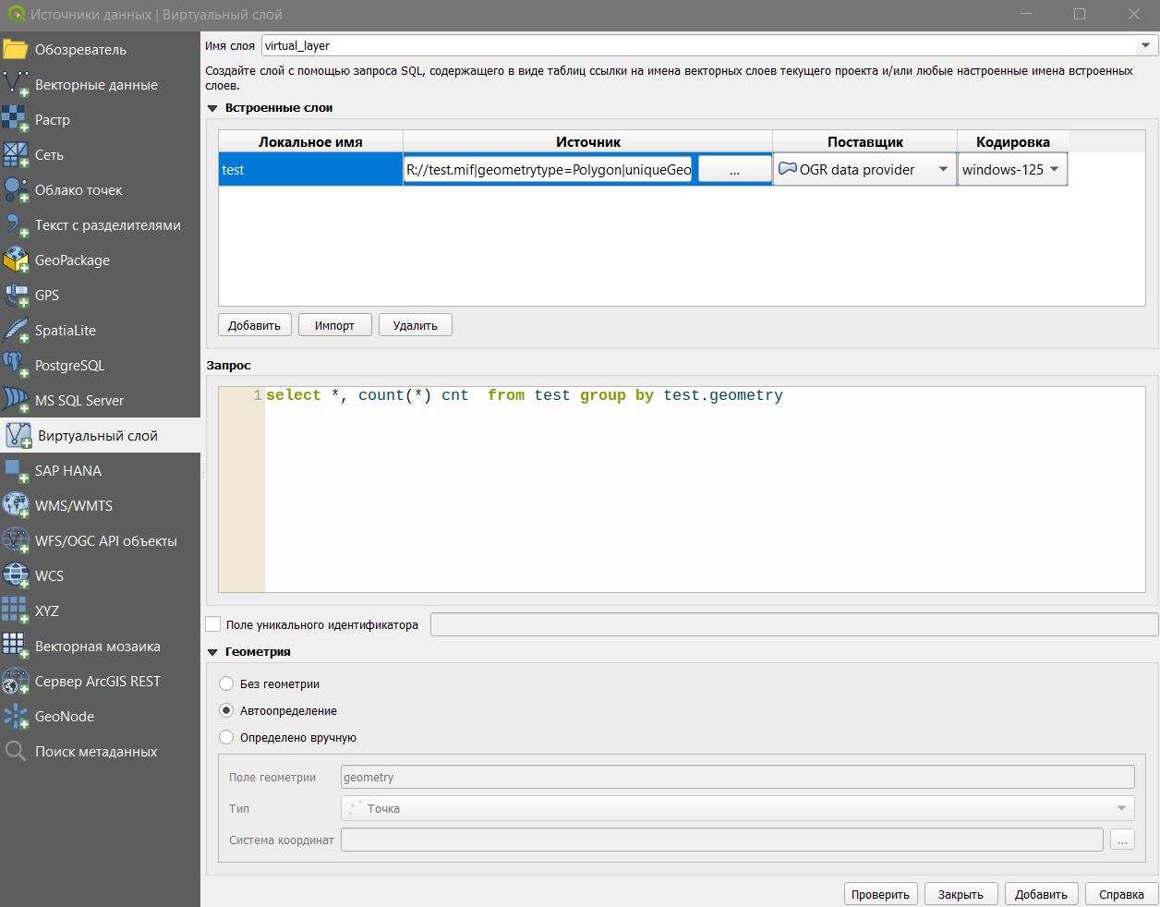
Task: Click the PostgreSQL elephant icon
Action: 16,366
